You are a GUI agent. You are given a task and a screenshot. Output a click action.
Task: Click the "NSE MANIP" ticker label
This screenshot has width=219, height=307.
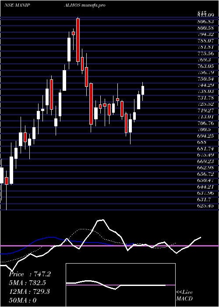coord(17,5)
